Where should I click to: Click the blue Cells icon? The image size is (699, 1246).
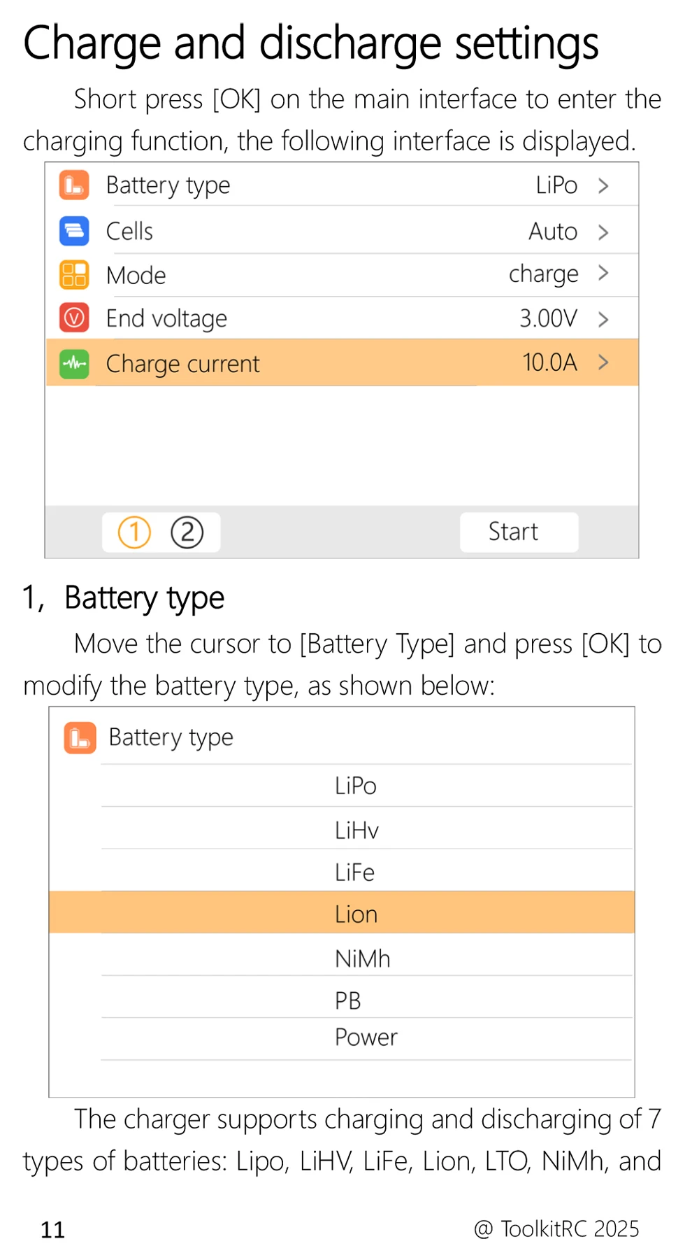coord(74,232)
